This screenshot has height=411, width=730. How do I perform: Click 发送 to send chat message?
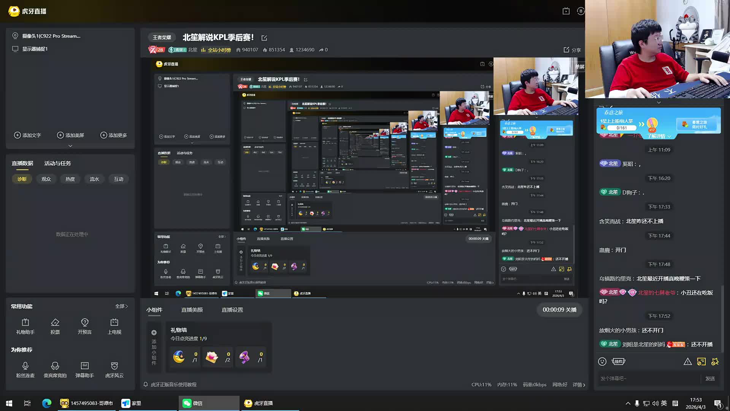710,379
